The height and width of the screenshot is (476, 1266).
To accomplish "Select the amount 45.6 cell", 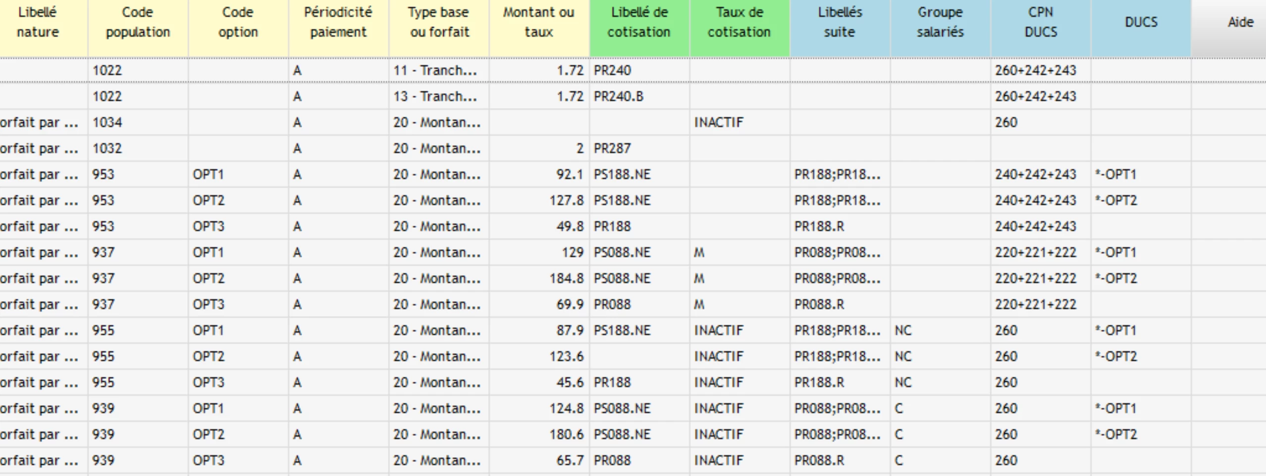I will pyautogui.click(x=539, y=382).
